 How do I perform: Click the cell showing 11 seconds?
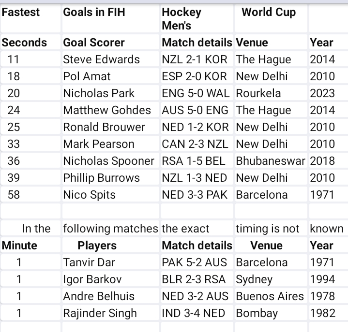click(x=14, y=60)
